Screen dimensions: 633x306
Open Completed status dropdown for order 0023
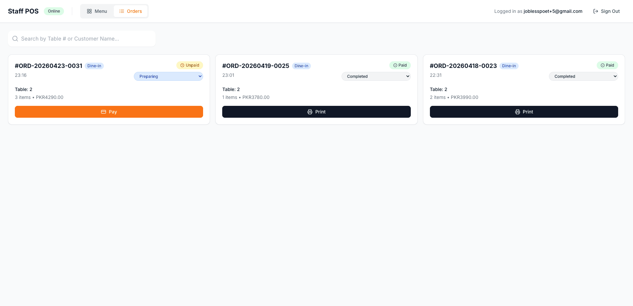pyautogui.click(x=584, y=76)
